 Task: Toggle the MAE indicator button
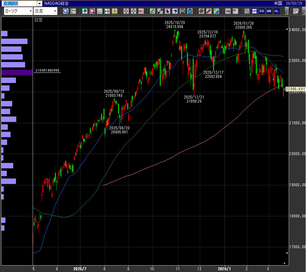269,11
